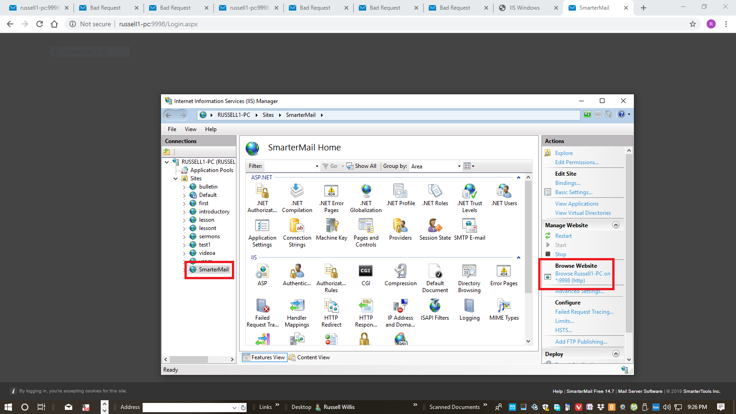This screenshot has width=736, height=414.
Task: Click Browse Russell1-PC on *:9998 link
Action: [x=582, y=277]
